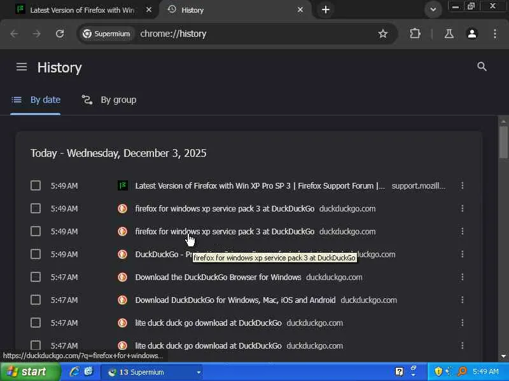Image resolution: width=509 pixels, height=381 pixels.
Task: Open second firefox for windows xp service pack 3 link
Action: point(225,231)
